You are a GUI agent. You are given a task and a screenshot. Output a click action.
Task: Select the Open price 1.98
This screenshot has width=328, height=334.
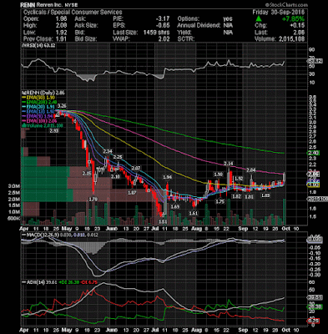click(x=61, y=19)
